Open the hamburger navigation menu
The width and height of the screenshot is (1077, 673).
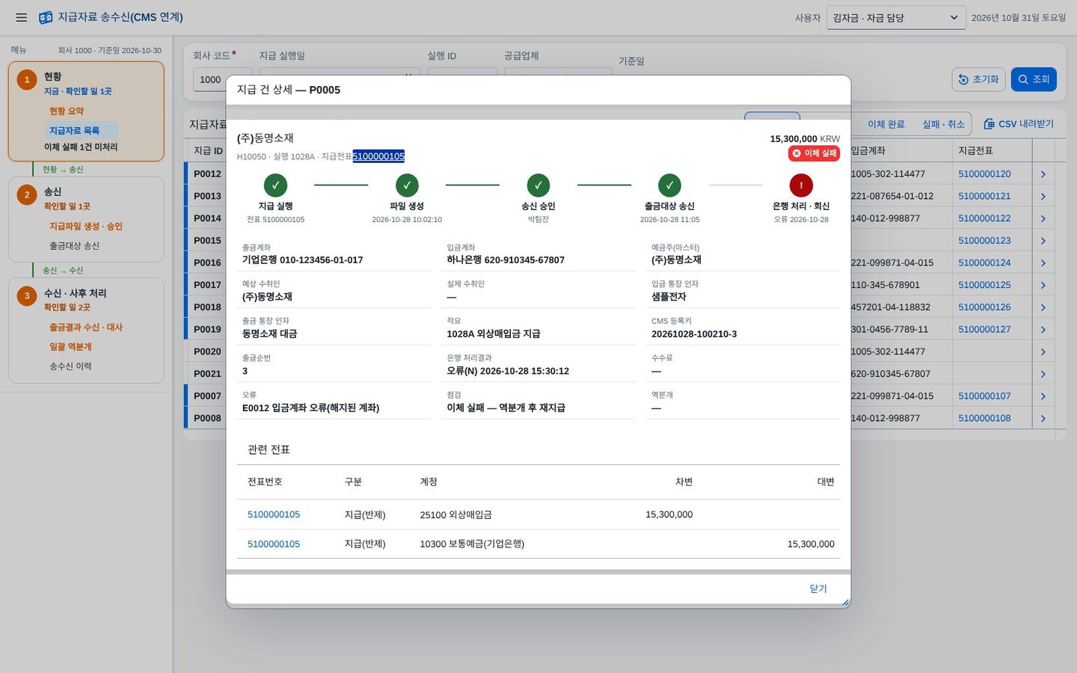tap(22, 17)
